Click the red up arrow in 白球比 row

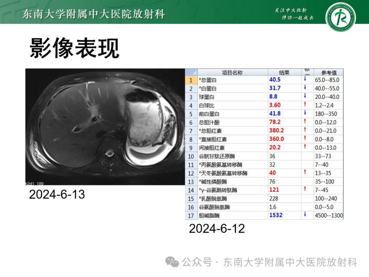(305, 104)
